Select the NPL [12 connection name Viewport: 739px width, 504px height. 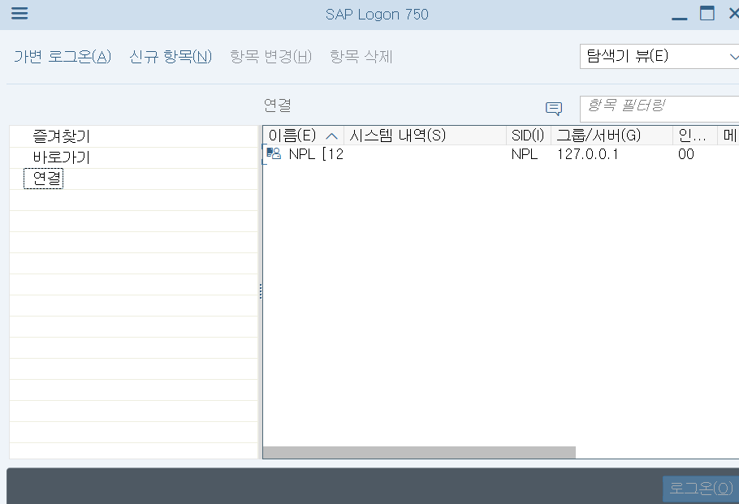pyautogui.click(x=316, y=154)
